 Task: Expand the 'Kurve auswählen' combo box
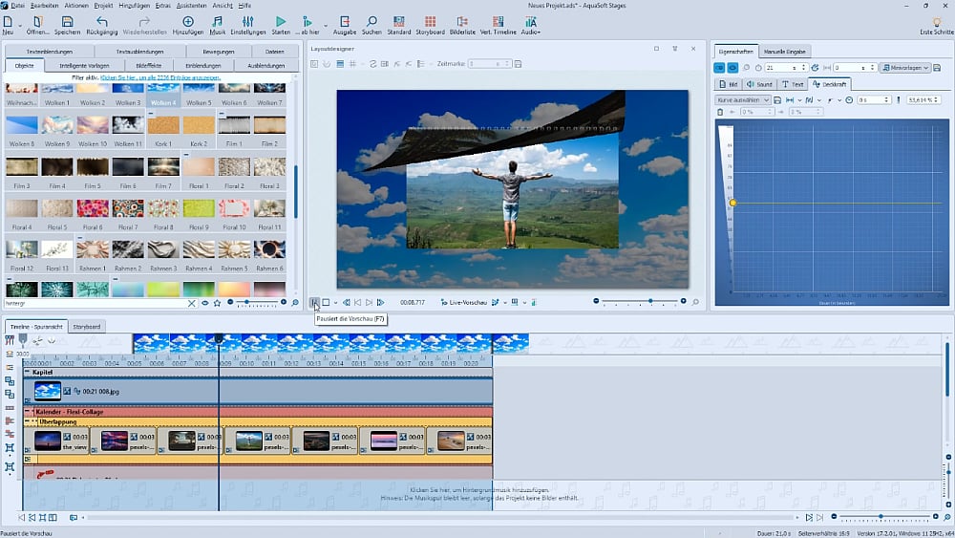pyautogui.click(x=744, y=99)
